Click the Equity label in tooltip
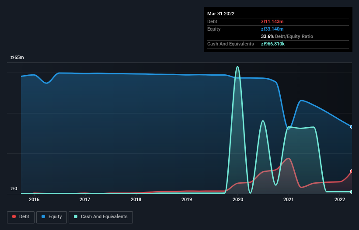This screenshot has width=359, height=230. [214, 29]
